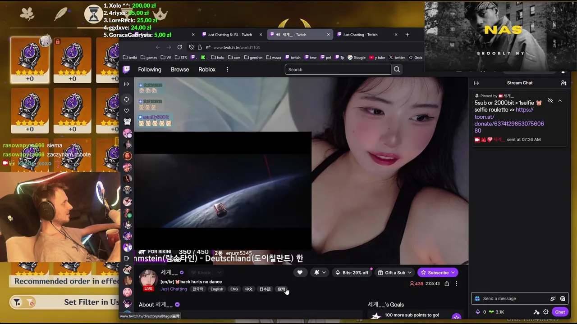Collapse the pinned message with the chevron
The height and width of the screenshot is (324, 577).
coord(560,101)
